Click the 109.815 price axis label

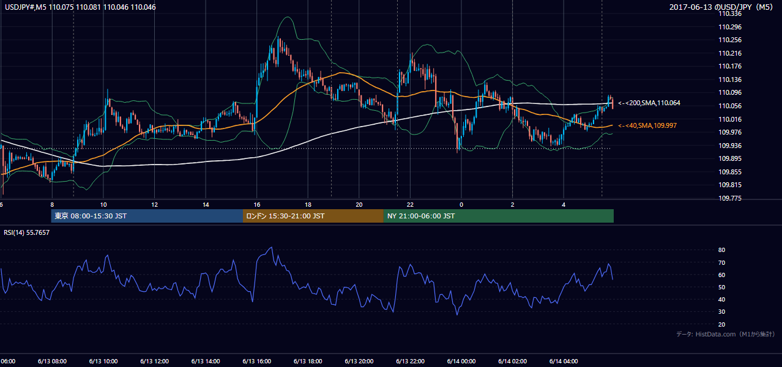click(729, 185)
